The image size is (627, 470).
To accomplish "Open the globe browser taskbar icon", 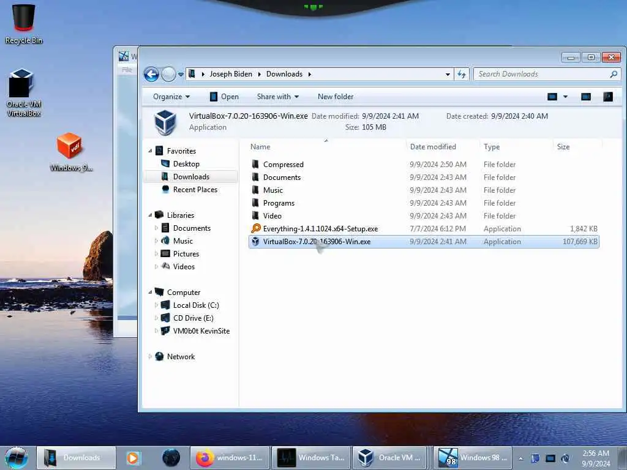I will coord(171,458).
